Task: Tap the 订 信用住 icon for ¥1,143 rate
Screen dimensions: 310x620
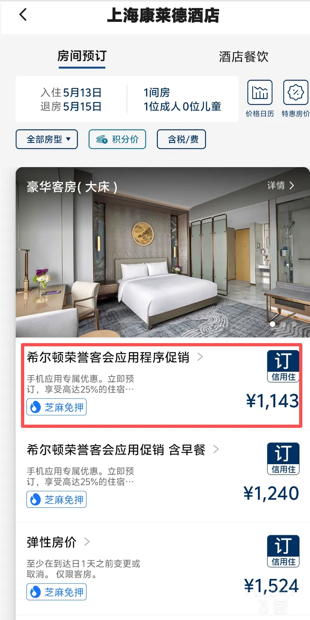Action: (x=283, y=366)
